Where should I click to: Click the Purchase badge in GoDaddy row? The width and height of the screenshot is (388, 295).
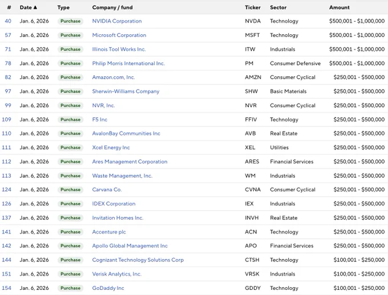[71, 288]
